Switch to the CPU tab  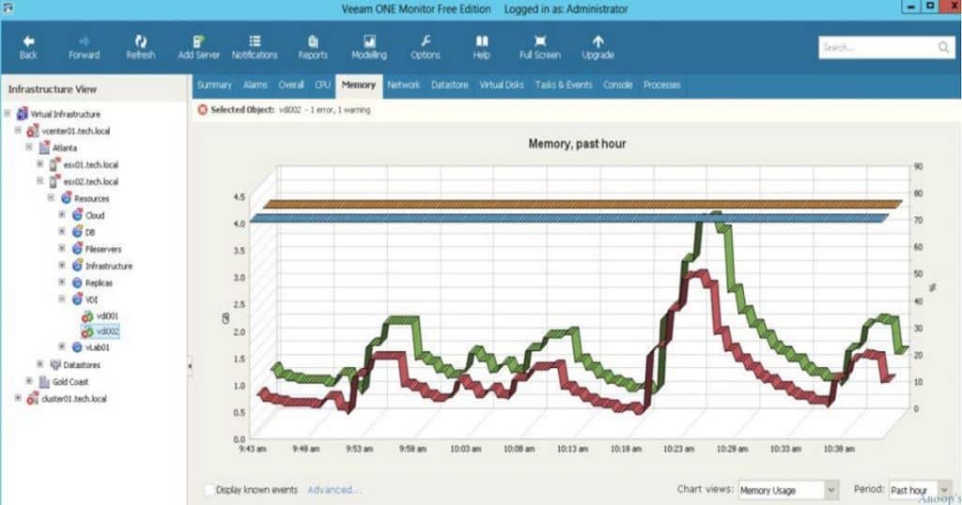click(323, 85)
